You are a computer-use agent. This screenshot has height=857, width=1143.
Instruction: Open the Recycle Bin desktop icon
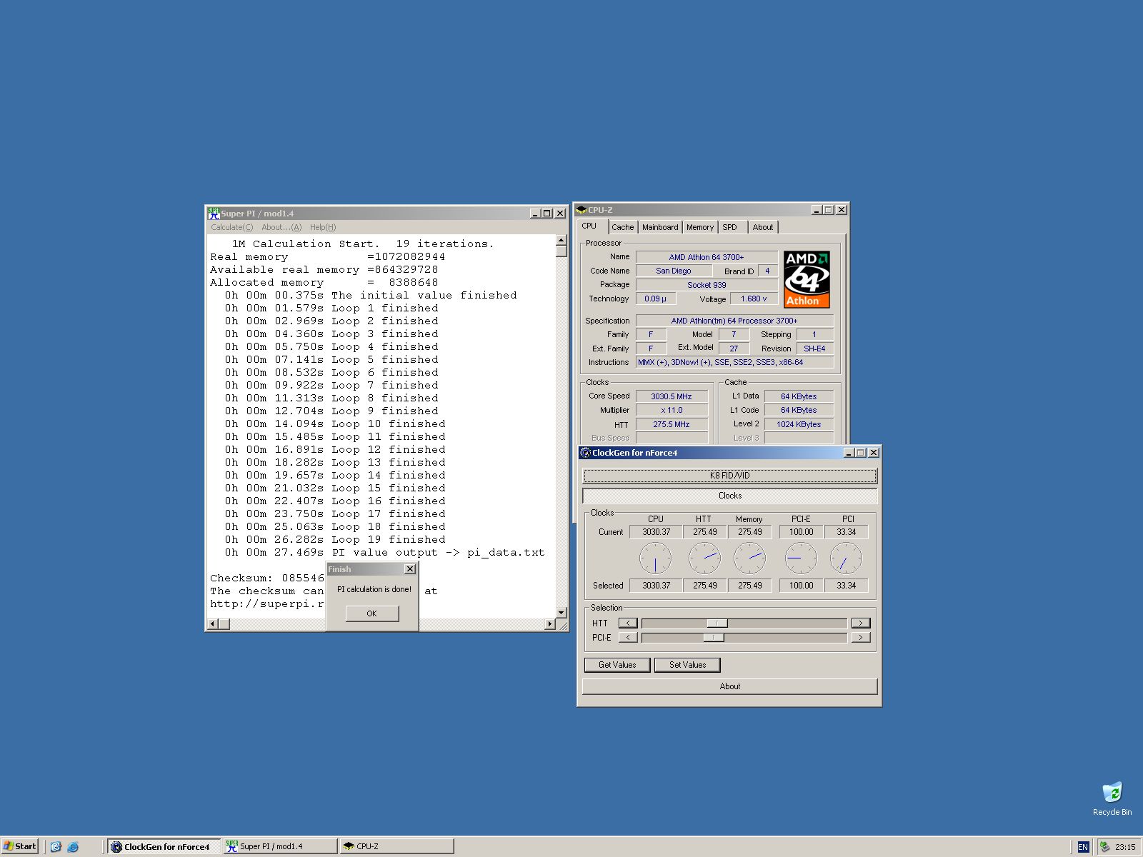[1112, 798]
